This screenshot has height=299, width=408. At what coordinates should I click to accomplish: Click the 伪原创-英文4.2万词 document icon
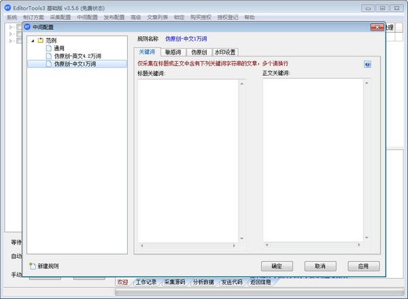(x=49, y=56)
